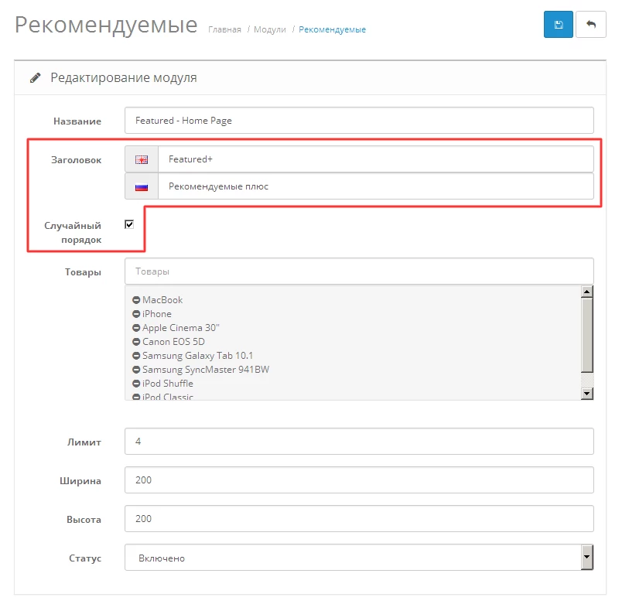Remove iPhone using the minus icon

[136, 314]
